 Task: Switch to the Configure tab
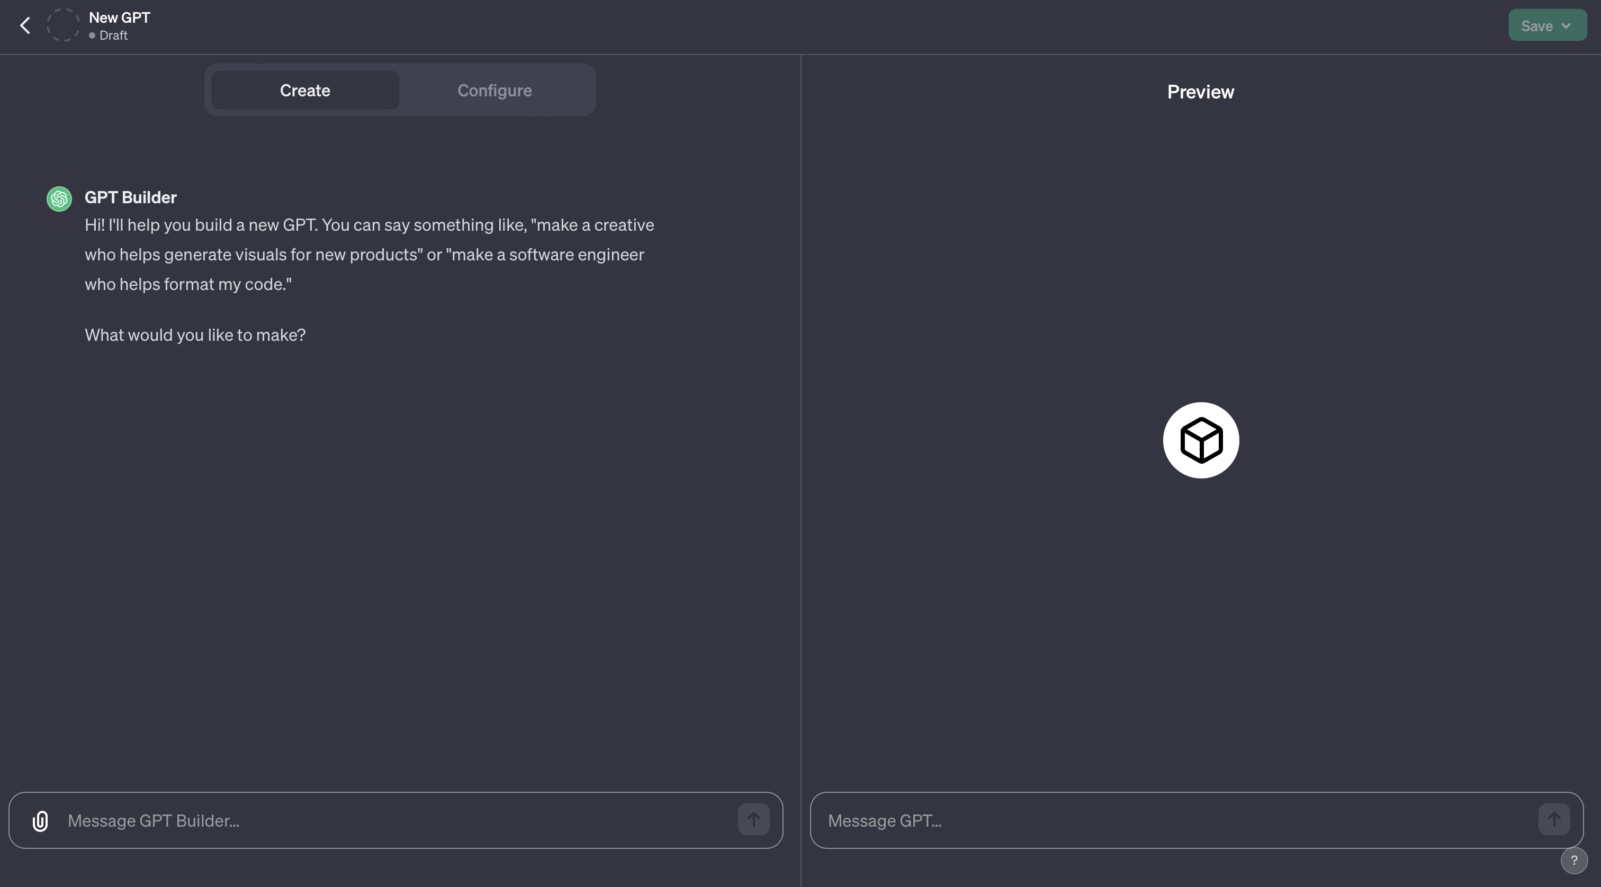click(494, 90)
